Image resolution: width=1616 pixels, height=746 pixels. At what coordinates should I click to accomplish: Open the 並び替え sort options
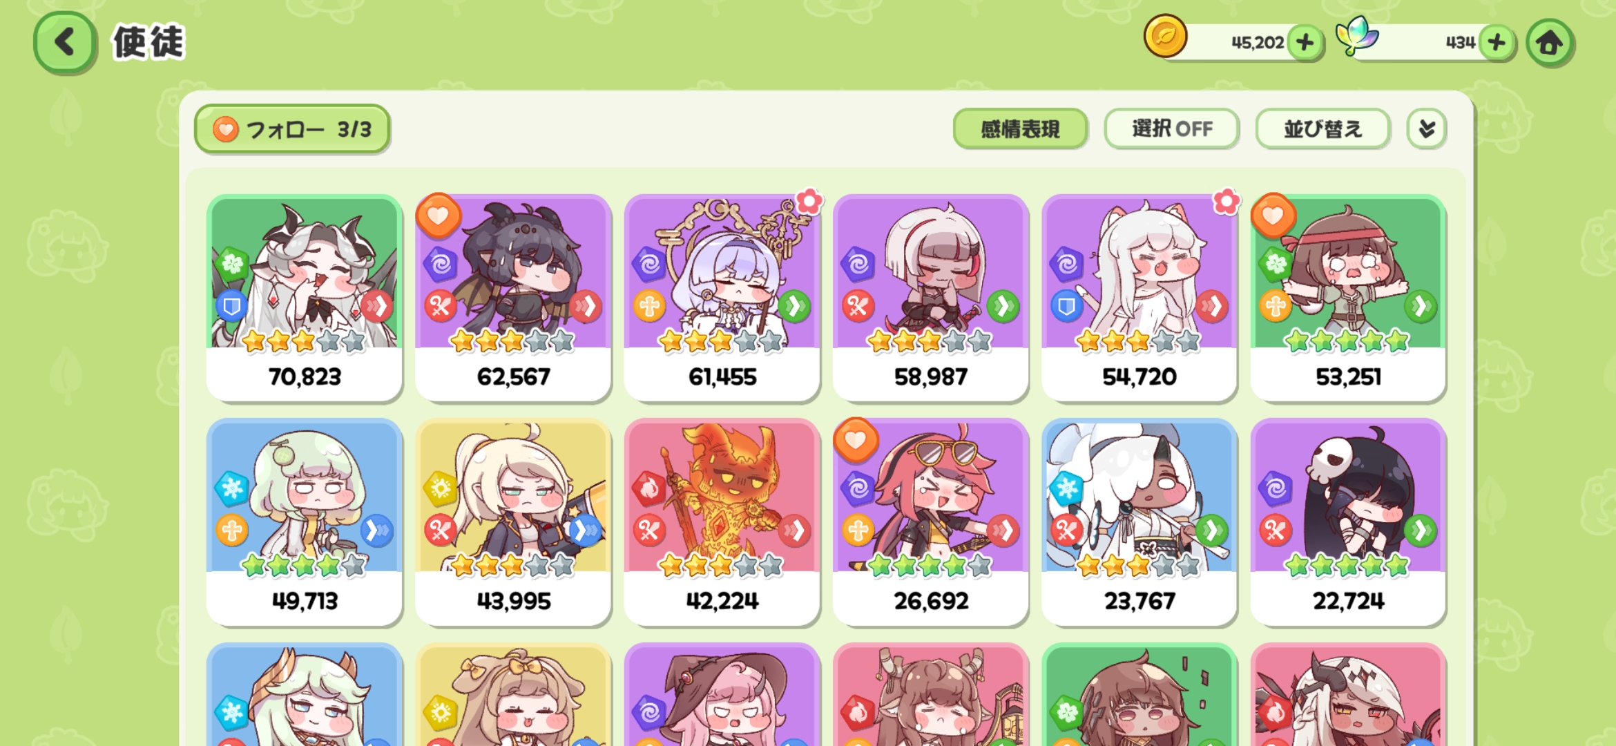[x=1322, y=128]
